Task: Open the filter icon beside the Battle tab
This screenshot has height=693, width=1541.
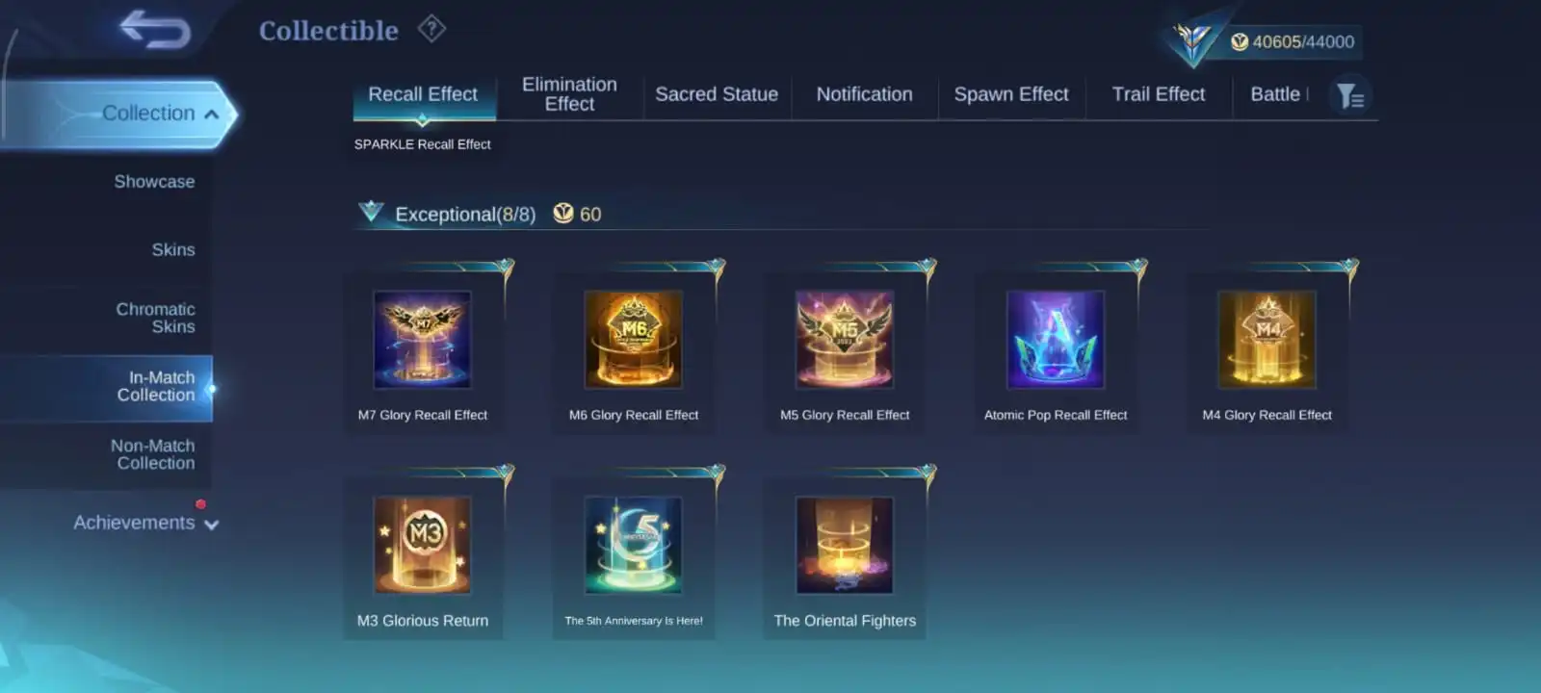Action: 1350,95
